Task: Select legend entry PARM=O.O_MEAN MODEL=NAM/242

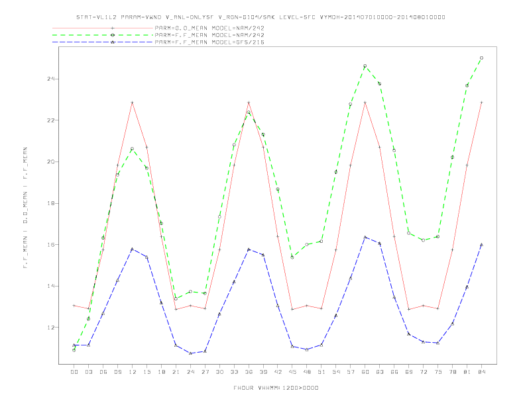Action: point(209,28)
